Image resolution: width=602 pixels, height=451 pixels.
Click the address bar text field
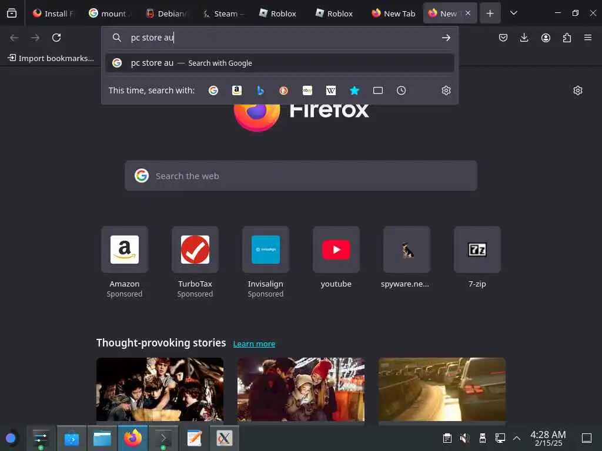coord(280,38)
